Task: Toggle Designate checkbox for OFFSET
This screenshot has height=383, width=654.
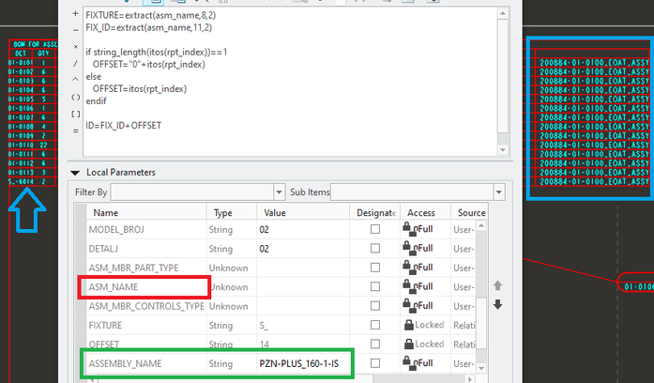Action: pyautogui.click(x=375, y=345)
